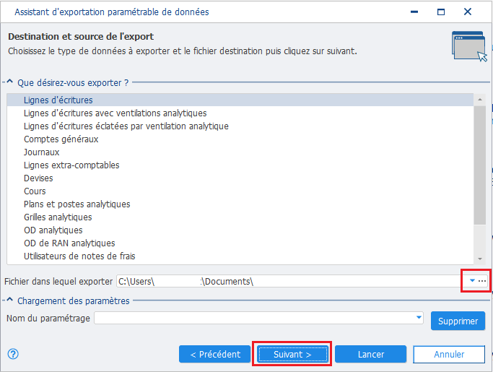This screenshot has width=493, height=372.
Task: Go back with '< Précédent' button
Action: 215,355
